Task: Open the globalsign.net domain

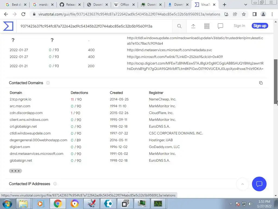Action: (21, 161)
